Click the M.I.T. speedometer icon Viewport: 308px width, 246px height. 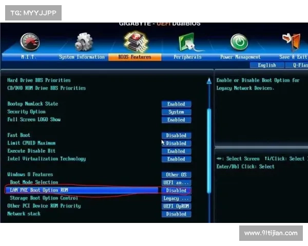click(30, 42)
